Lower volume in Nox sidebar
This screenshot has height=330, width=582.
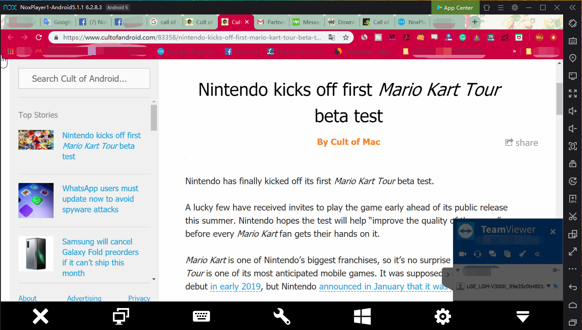coord(573,129)
